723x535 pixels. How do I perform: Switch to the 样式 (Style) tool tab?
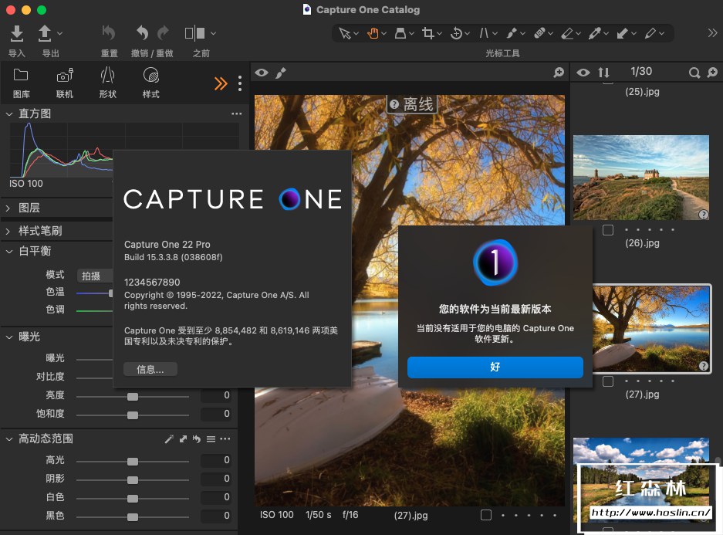(151, 76)
